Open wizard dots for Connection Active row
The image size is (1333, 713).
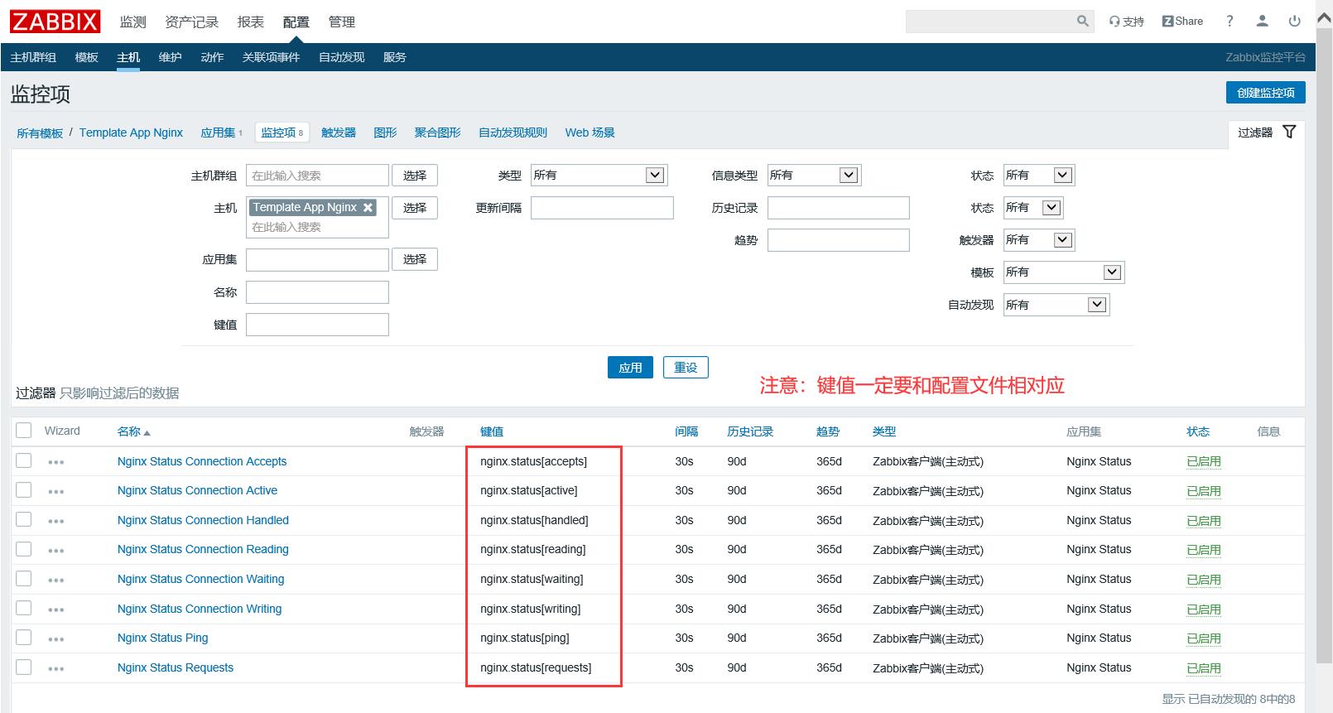click(56, 492)
